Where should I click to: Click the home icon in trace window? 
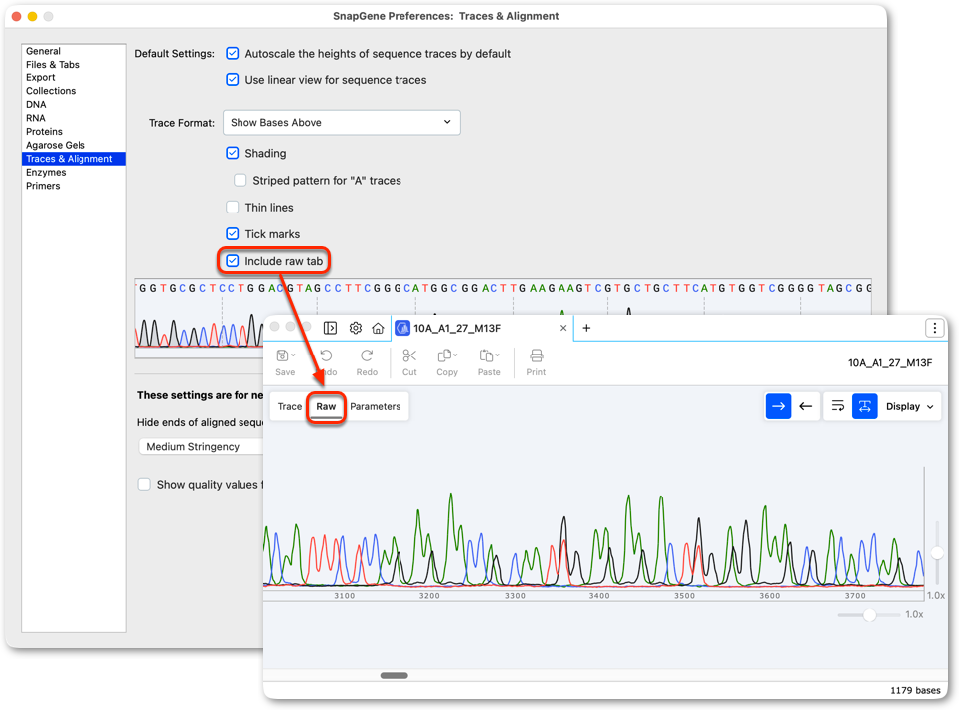click(x=378, y=328)
